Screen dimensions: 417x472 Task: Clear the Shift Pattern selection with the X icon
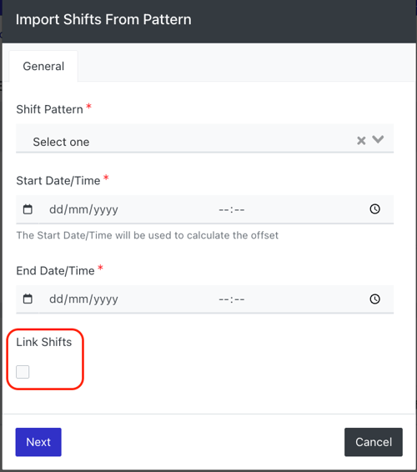361,141
